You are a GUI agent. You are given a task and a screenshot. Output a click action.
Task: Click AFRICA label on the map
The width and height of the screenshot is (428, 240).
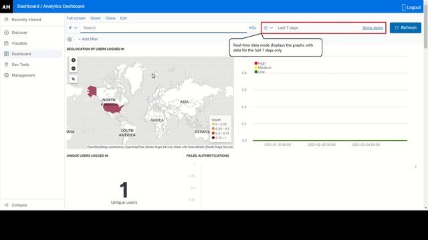pyautogui.click(x=157, y=120)
